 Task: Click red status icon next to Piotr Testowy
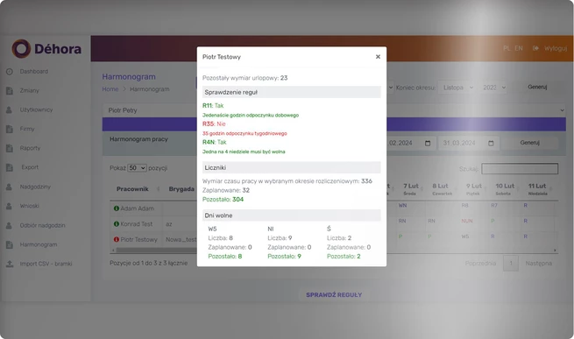click(x=117, y=239)
